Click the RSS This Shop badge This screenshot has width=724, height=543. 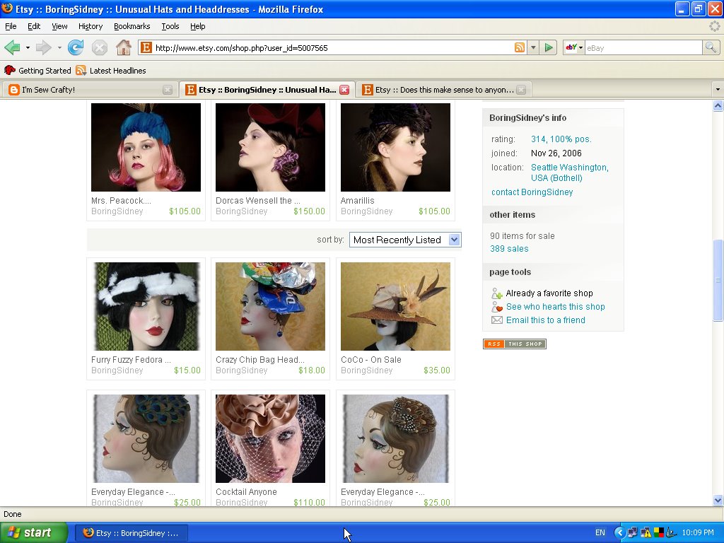(x=515, y=344)
